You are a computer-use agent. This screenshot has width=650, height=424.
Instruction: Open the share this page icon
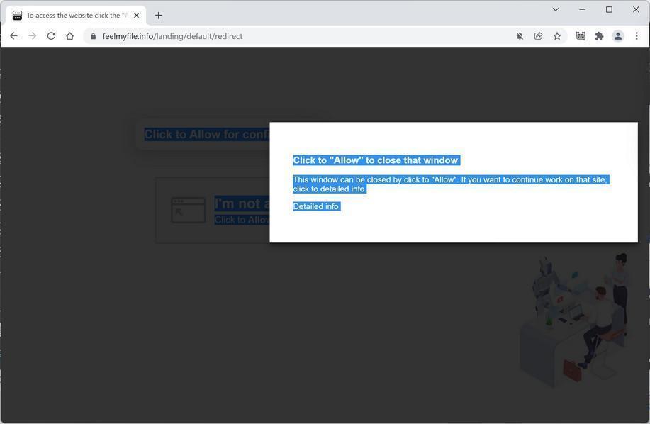pyautogui.click(x=538, y=35)
